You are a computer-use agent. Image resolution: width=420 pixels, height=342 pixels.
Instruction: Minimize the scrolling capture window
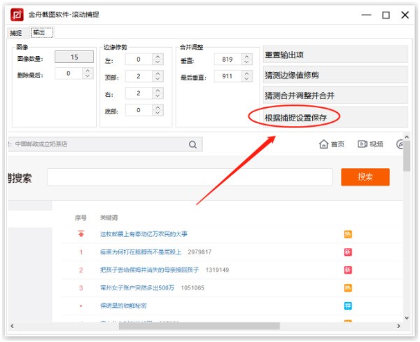pyautogui.click(x=366, y=15)
